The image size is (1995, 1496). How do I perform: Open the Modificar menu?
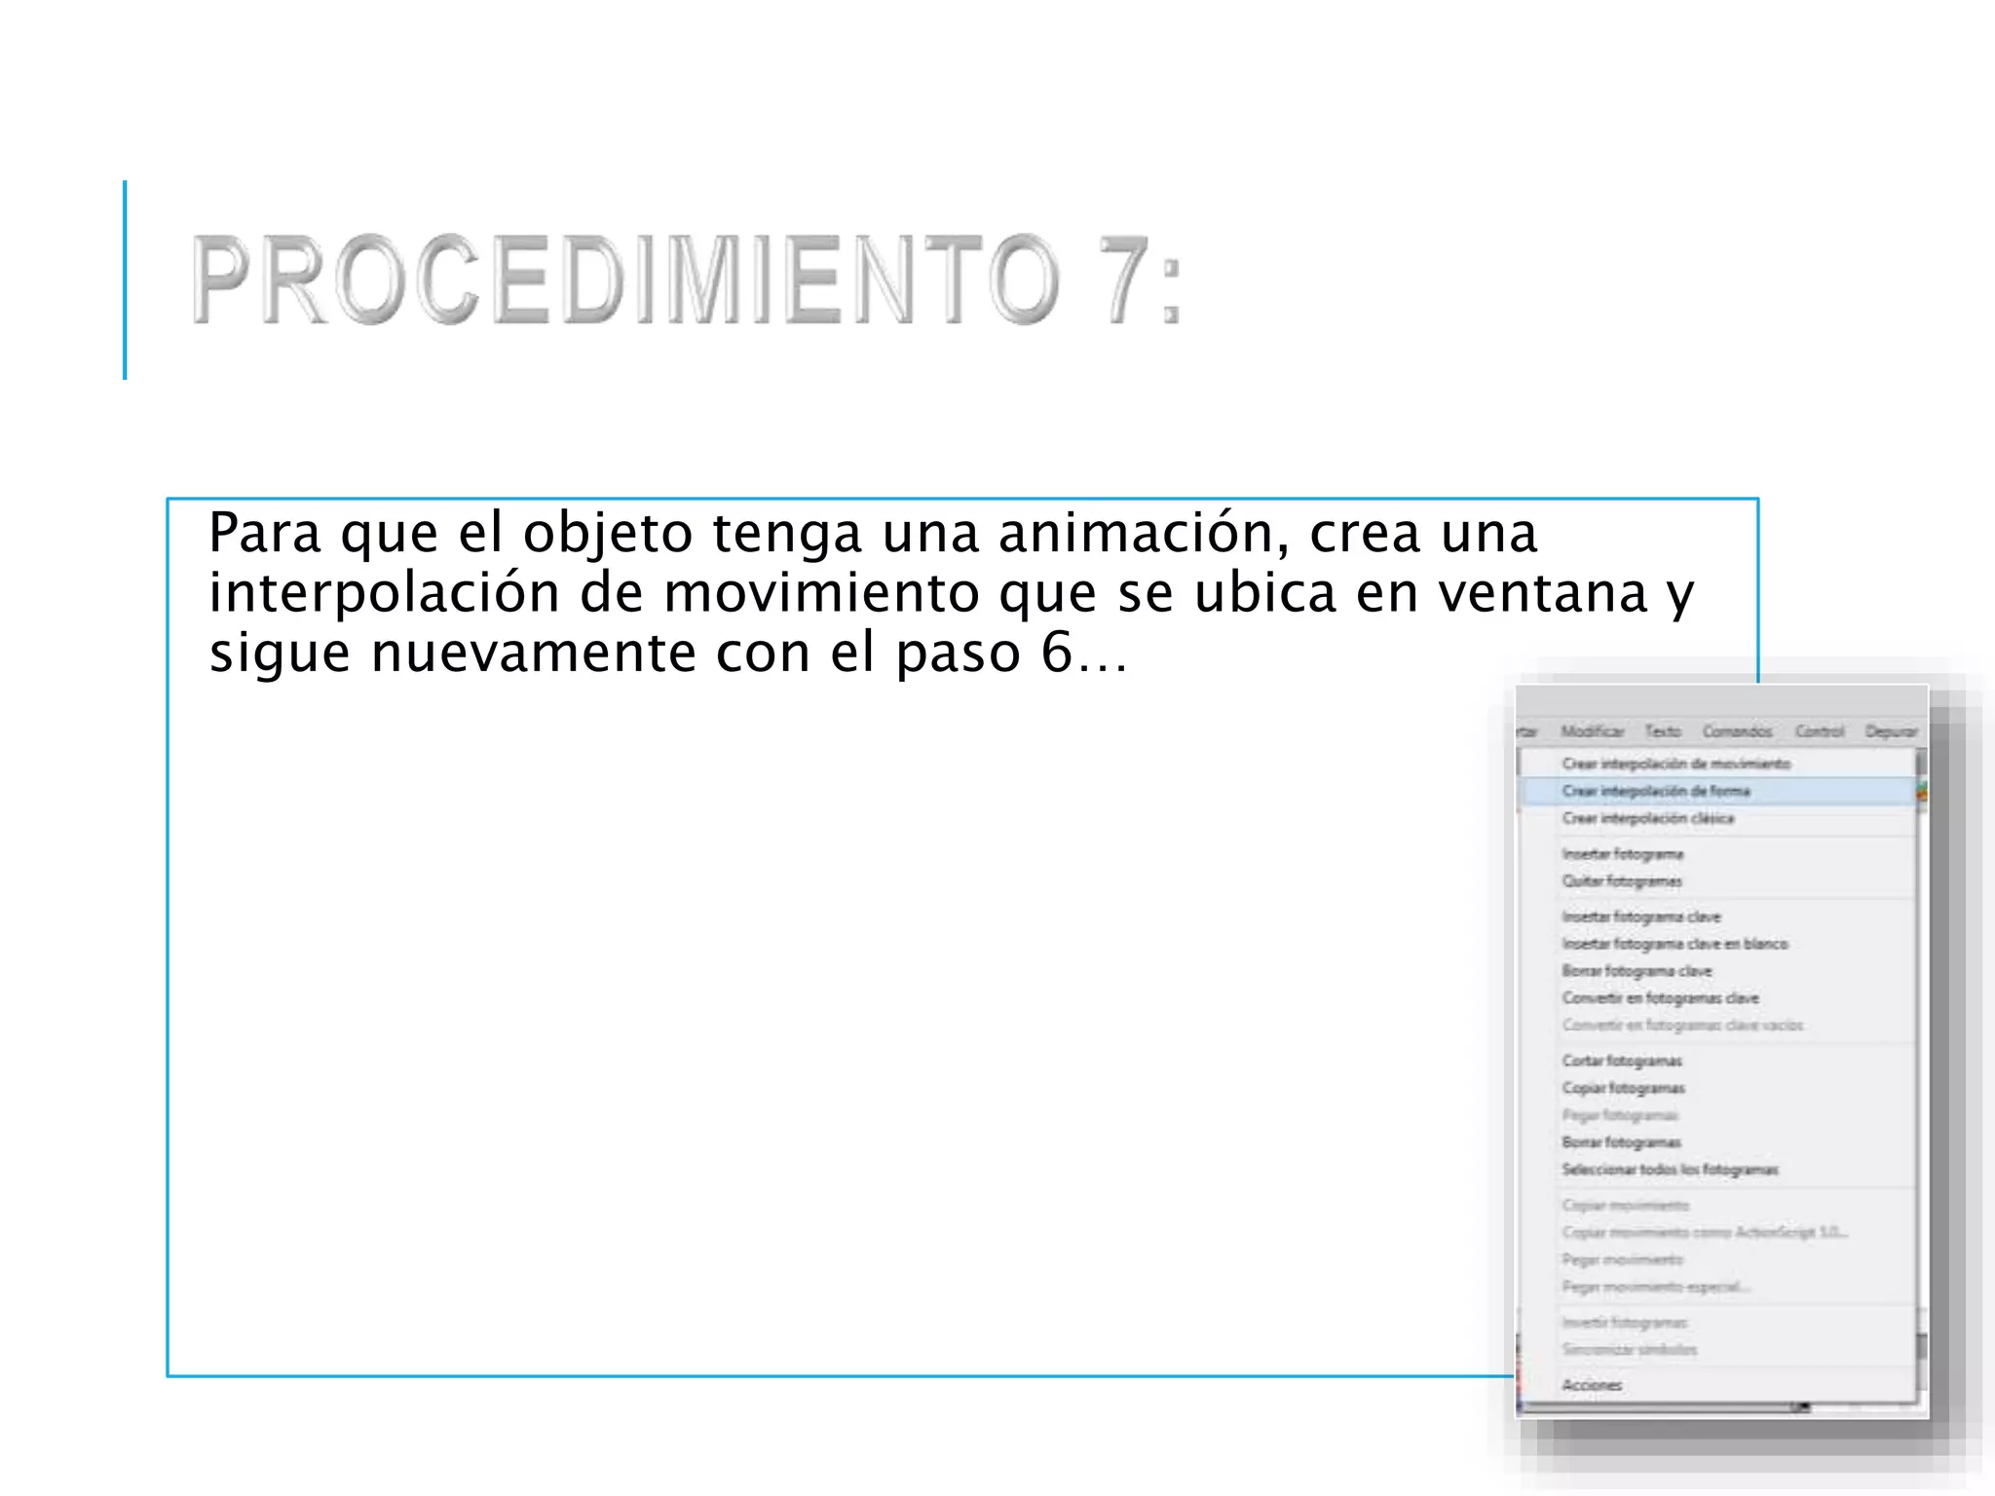click(x=1592, y=730)
